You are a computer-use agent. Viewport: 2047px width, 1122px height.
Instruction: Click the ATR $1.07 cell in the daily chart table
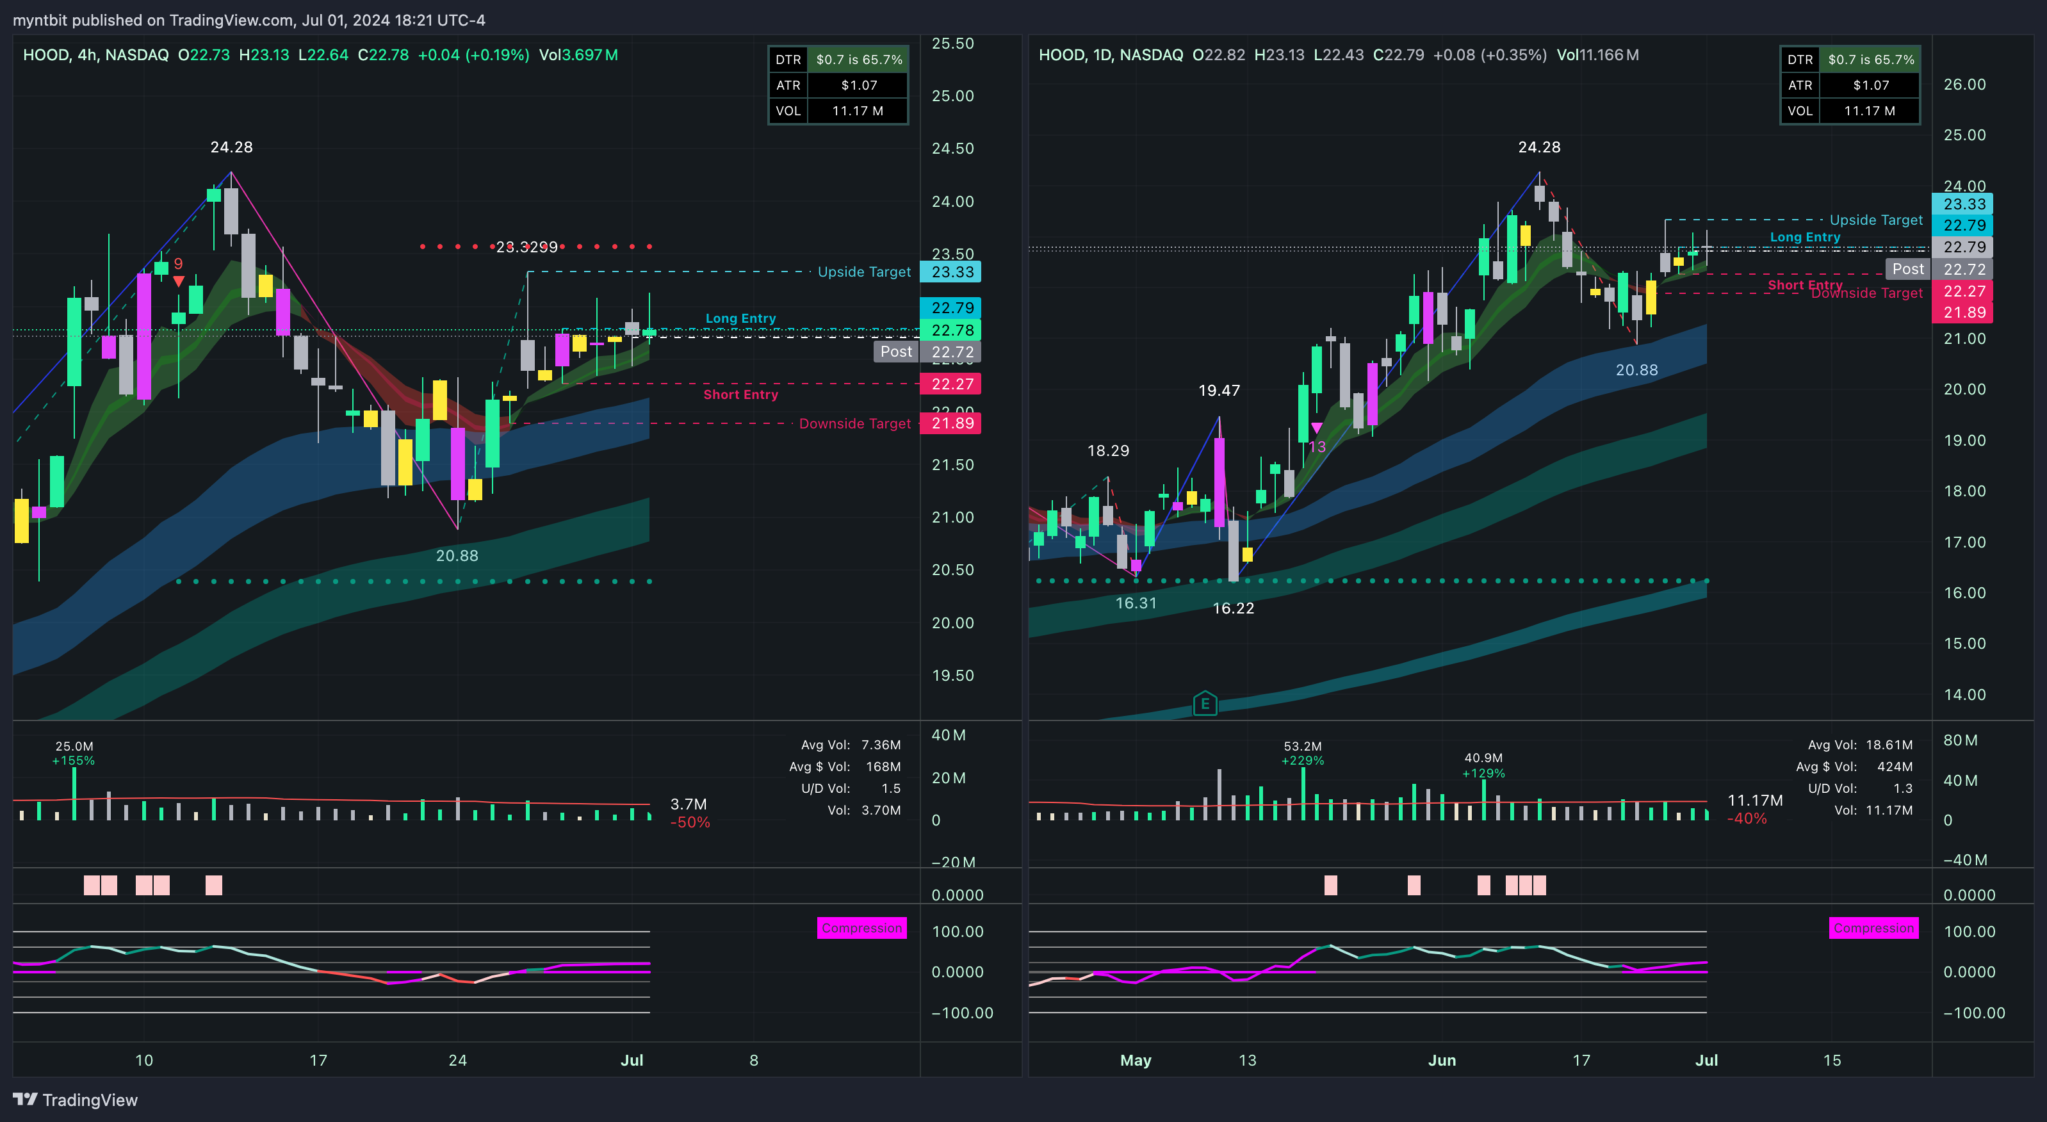tap(1871, 85)
